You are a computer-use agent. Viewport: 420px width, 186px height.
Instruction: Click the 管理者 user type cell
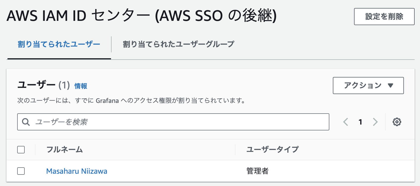pos(257,171)
